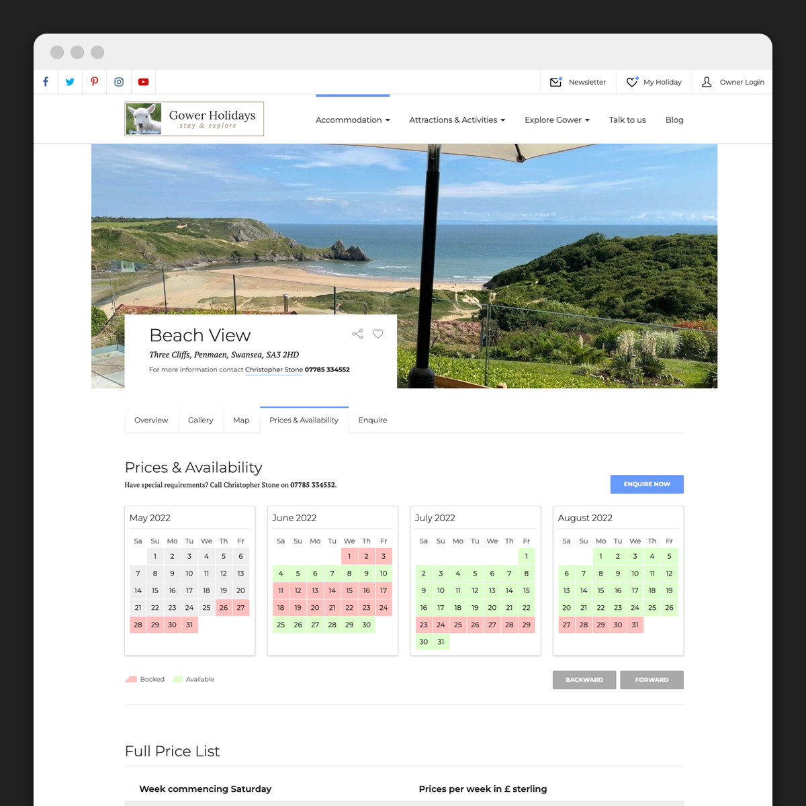Click the Week commencing Saturday column header
Image resolution: width=806 pixels, height=806 pixels.
pyautogui.click(x=206, y=789)
